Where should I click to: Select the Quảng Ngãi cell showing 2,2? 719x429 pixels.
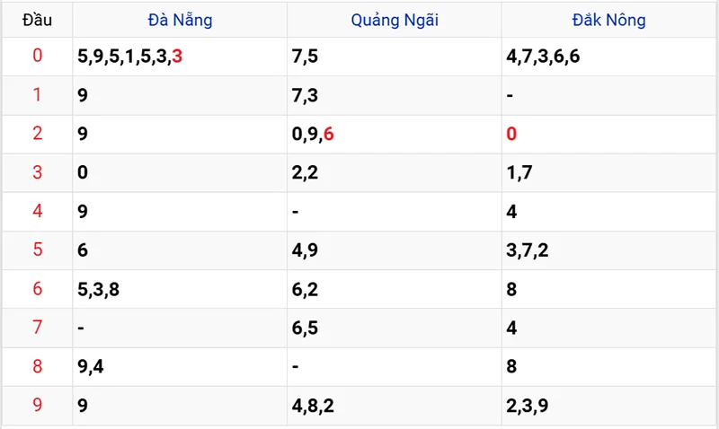pyautogui.click(x=305, y=173)
